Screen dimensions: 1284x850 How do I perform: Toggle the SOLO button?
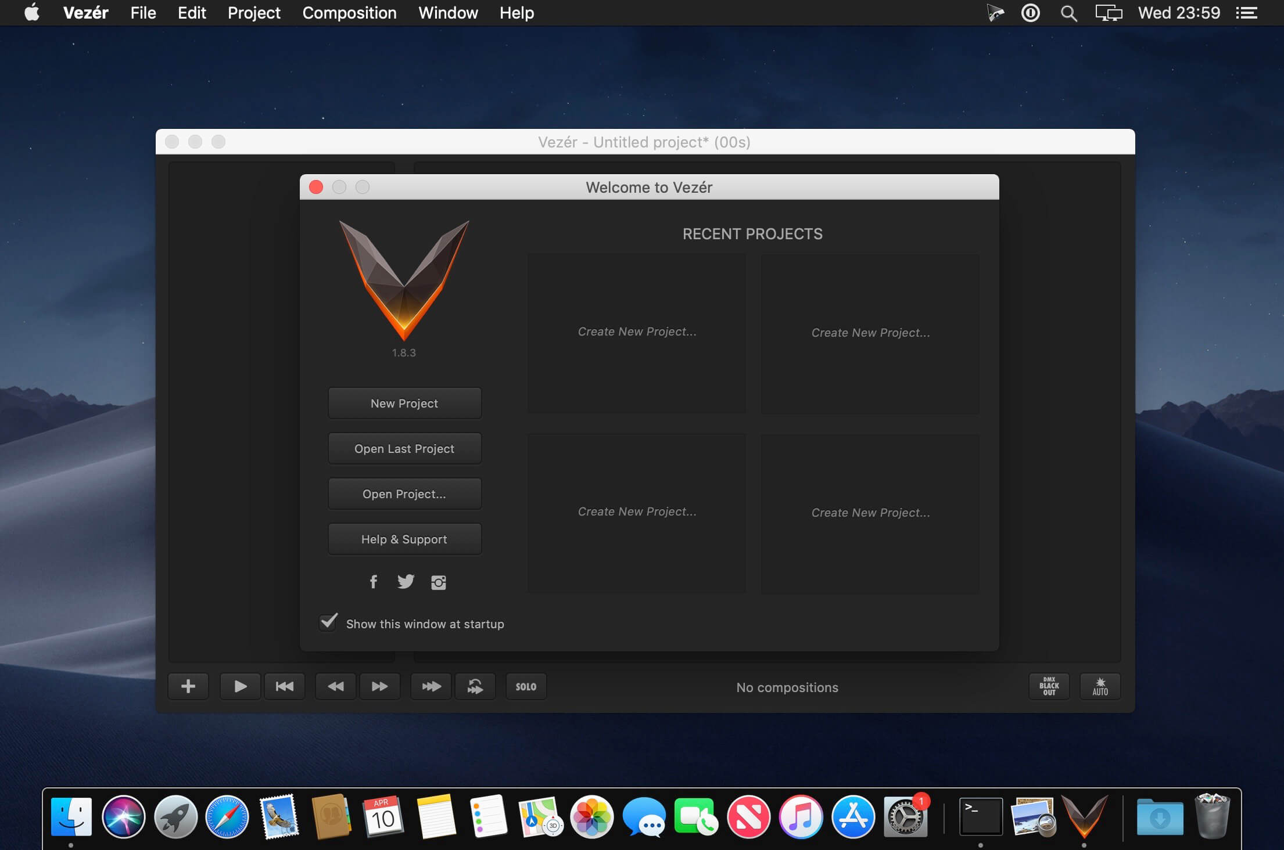coord(526,686)
